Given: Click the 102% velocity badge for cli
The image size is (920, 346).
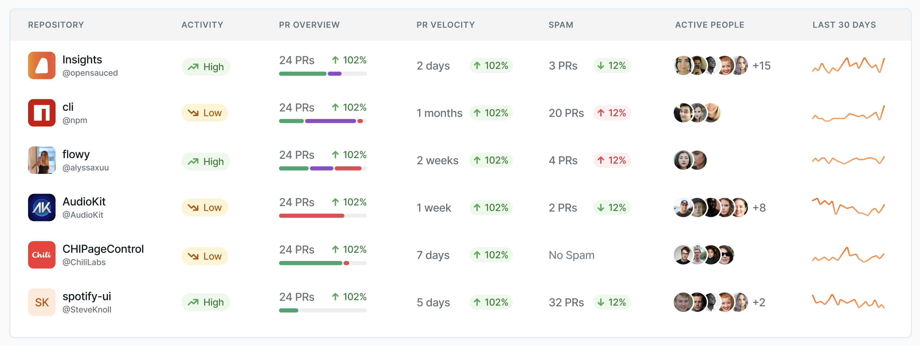Looking at the screenshot, I should pos(491,113).
